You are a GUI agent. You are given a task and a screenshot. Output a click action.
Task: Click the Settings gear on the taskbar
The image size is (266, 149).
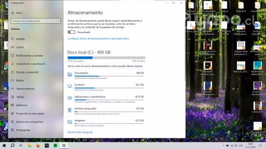(x=64, y=145)
